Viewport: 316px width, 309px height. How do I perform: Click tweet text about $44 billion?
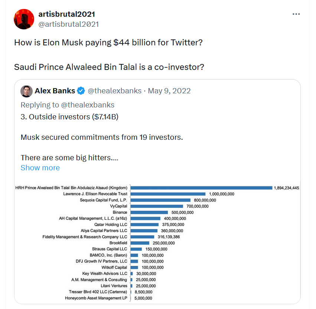[x=108, y=43]
